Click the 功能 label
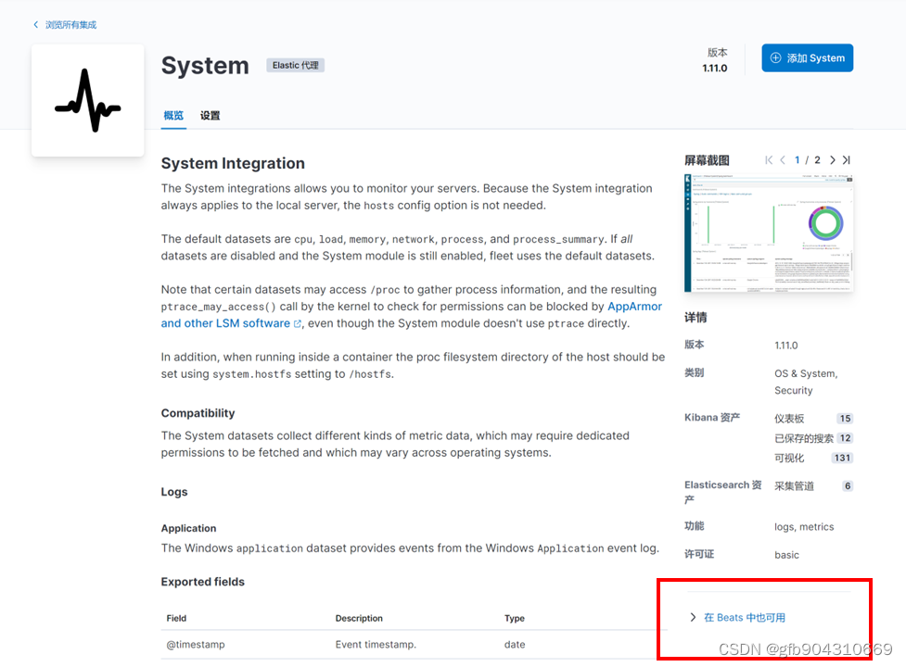Screen dimensions: 906x667 [x=694, y=525]
